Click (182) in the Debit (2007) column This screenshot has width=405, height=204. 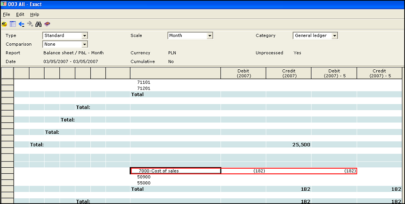tap(259, 171)
